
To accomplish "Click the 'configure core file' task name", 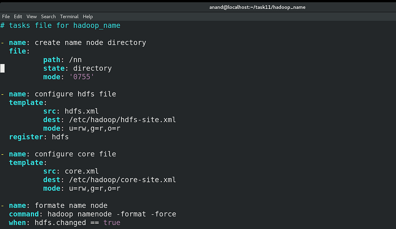I will (x=75, y=154).
